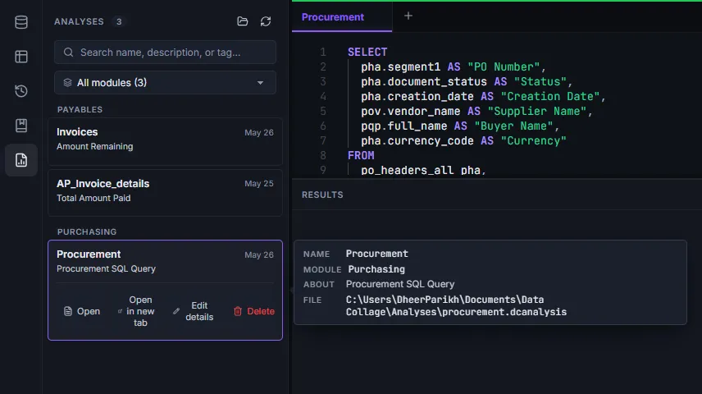Open Procurement in new tab
Viewport: 702px width, 394px height.
point(136,311)
